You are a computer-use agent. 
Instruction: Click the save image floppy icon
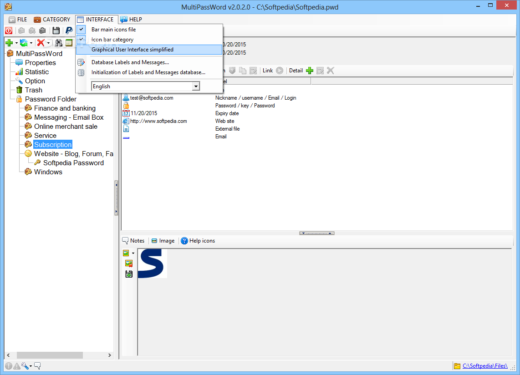coord(129,274)
